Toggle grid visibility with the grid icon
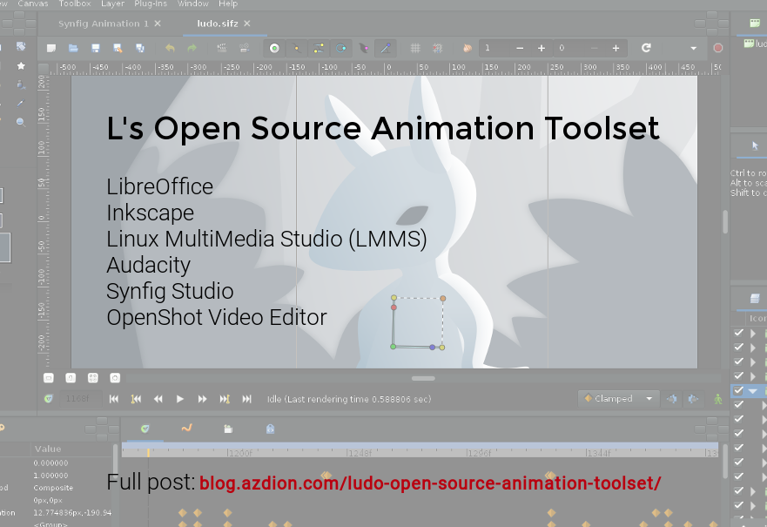Viewport: 767px width, 527px height. [415, 48]
